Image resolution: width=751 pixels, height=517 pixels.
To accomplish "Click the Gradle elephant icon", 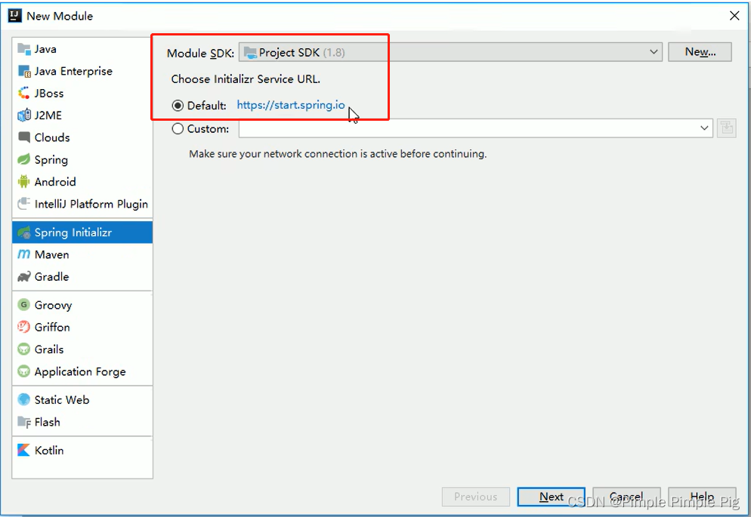I will (24, 276).
